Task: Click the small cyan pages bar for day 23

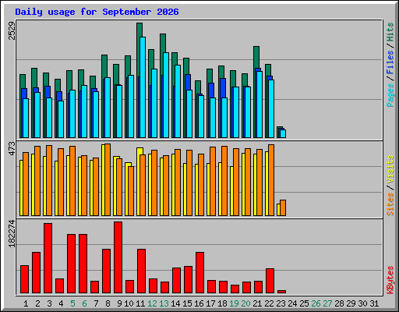Action: point(283,133)
